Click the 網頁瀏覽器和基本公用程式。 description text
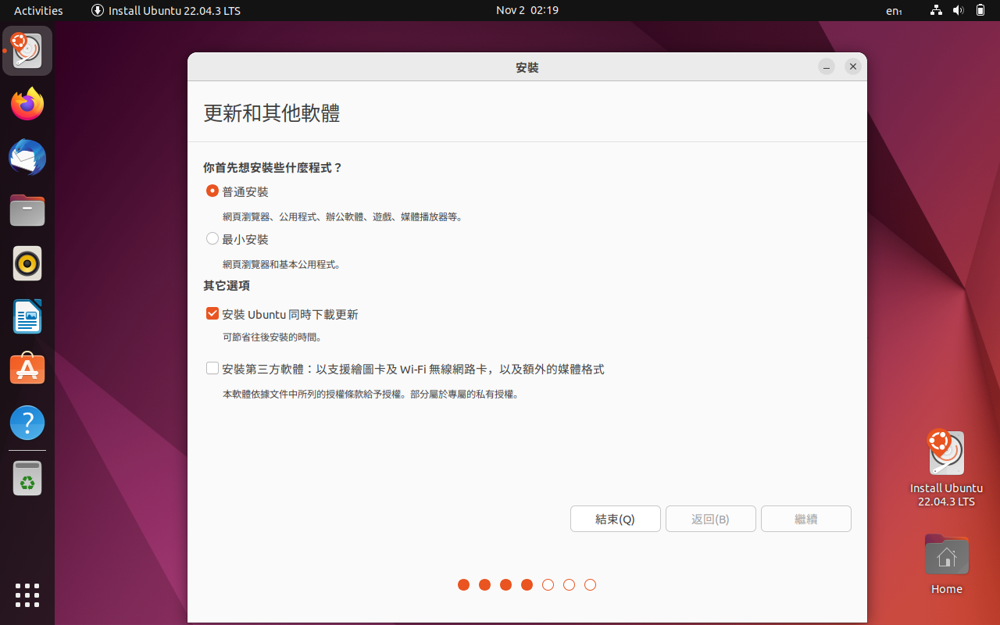The width and height of the screenshot is (1000, 625). [x=282, y=264]
